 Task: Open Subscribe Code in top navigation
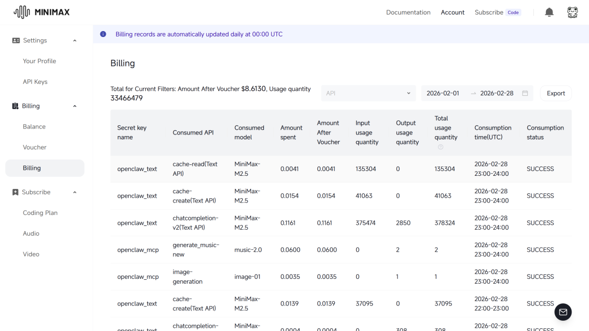pyautogui.click(x=497, y=12)
